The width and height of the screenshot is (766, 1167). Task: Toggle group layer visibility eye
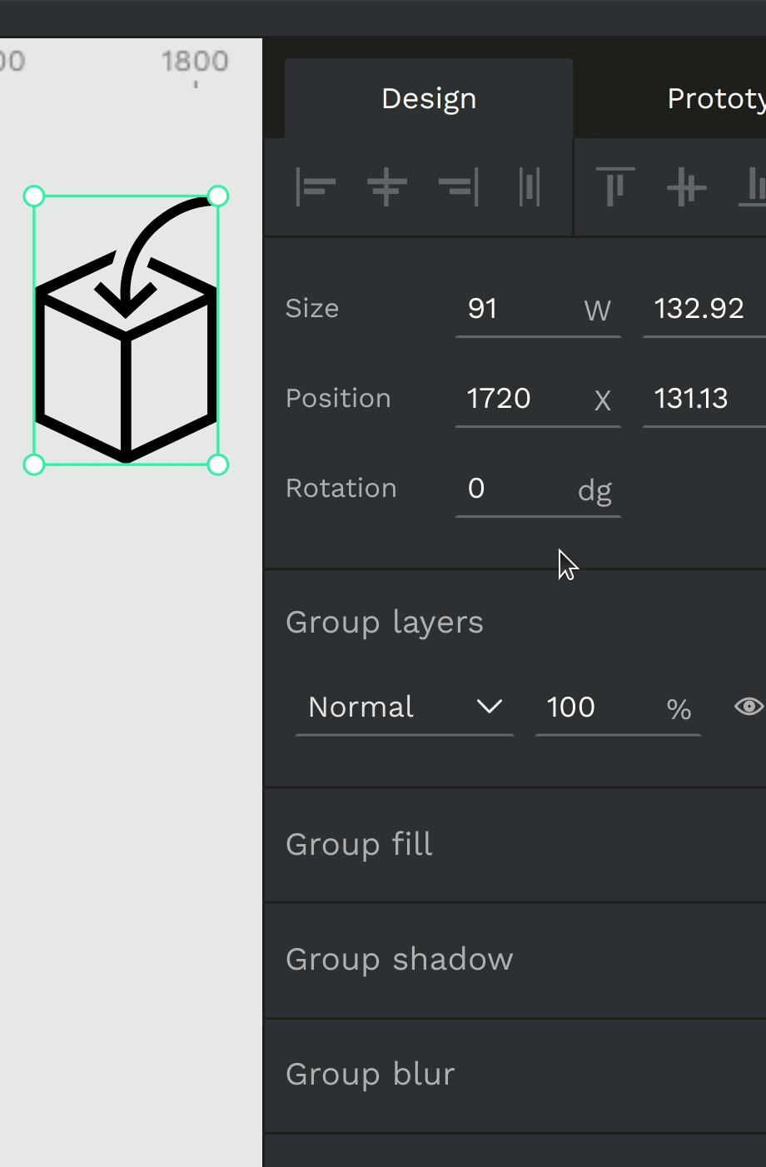tap(749, 707)
